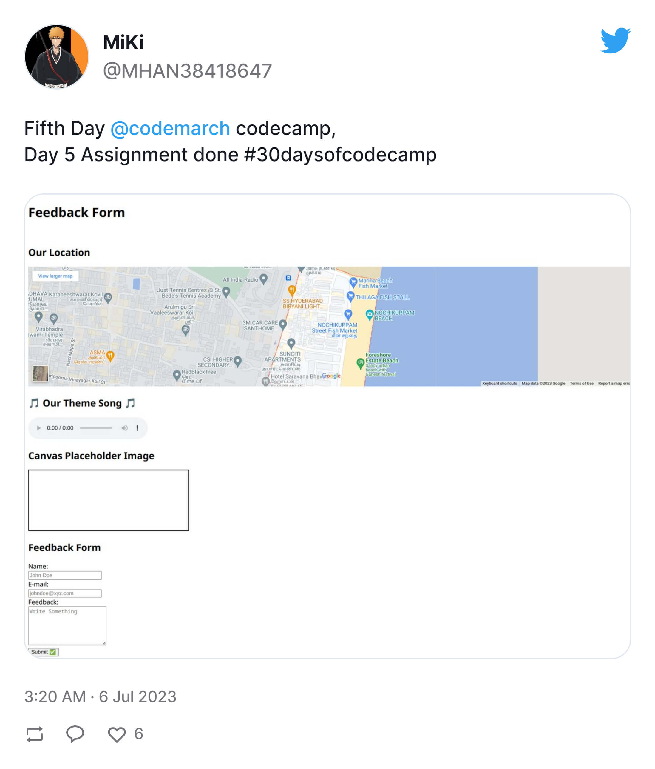Click the retweet icon

click(x=35, y=734)
